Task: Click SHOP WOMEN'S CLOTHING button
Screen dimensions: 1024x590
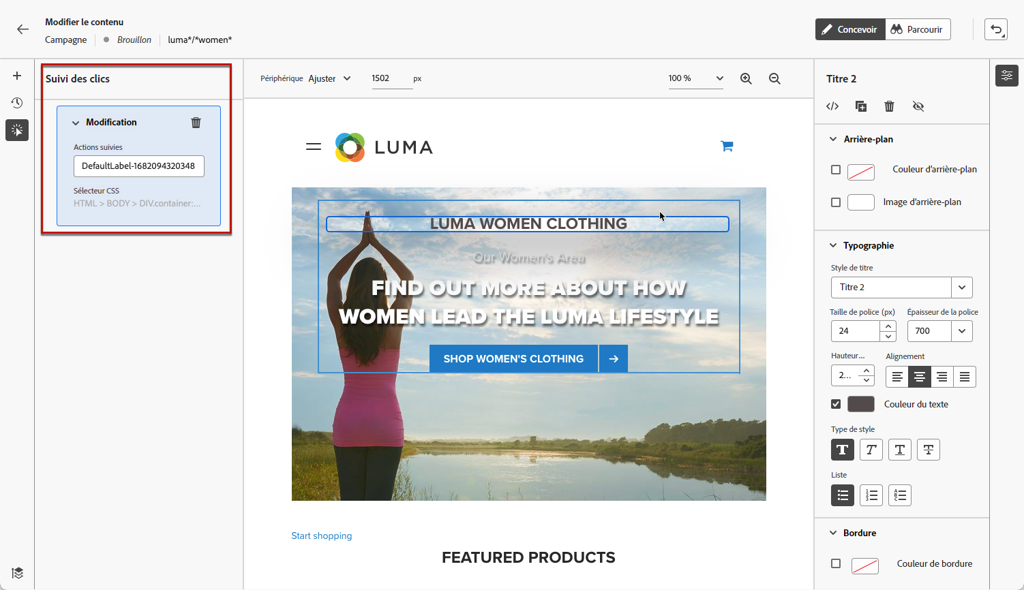Action: point(513,359)
